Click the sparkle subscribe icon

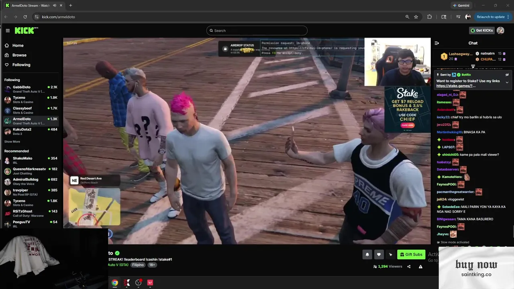[x=390, y=254]
